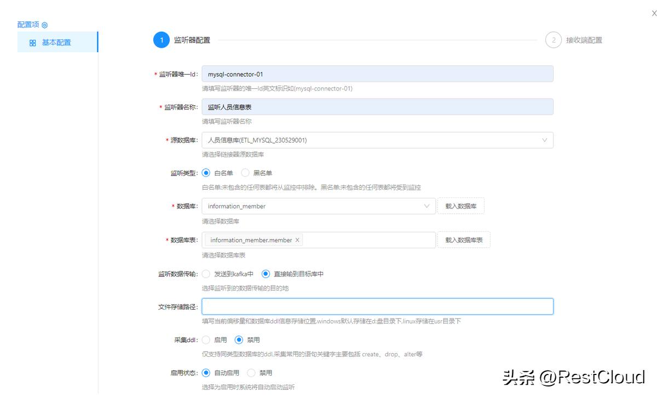Click the 载入数据库表 button

[x=464, y=240]
